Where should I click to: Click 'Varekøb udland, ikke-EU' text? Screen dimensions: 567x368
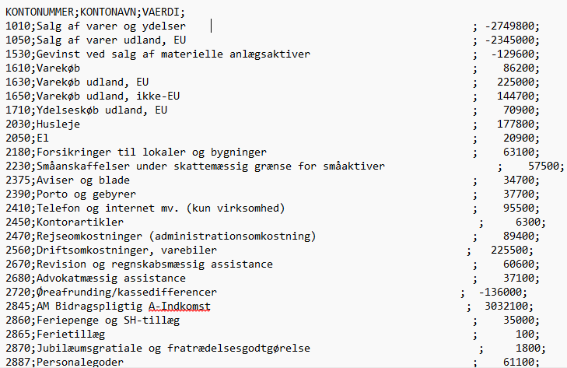(x=108, y=96)
